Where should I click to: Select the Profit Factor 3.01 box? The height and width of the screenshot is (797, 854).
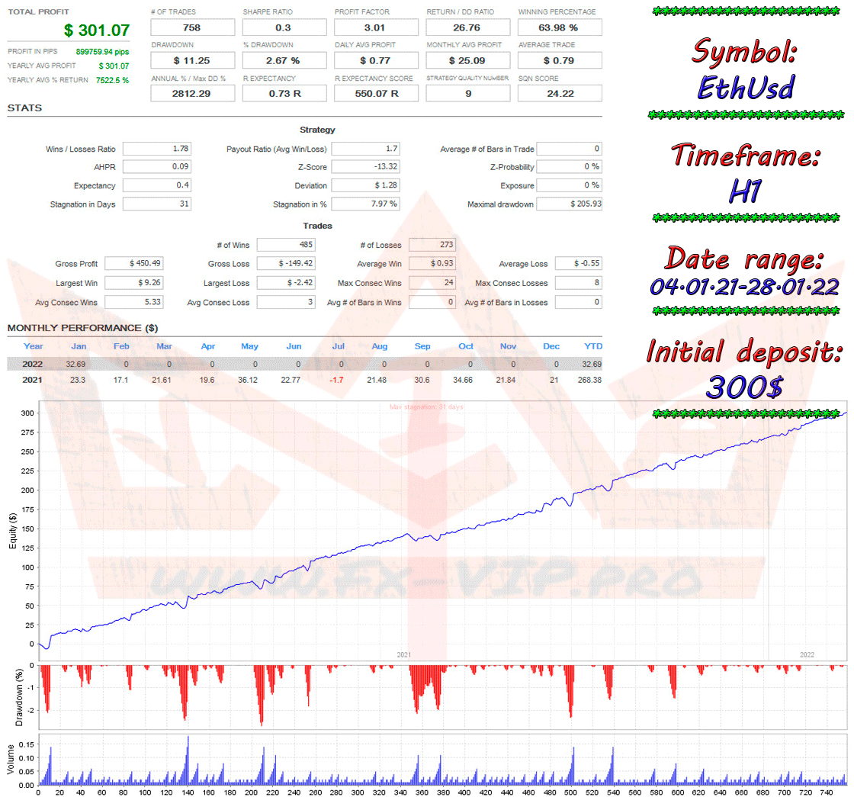click(x=376, y=27)
